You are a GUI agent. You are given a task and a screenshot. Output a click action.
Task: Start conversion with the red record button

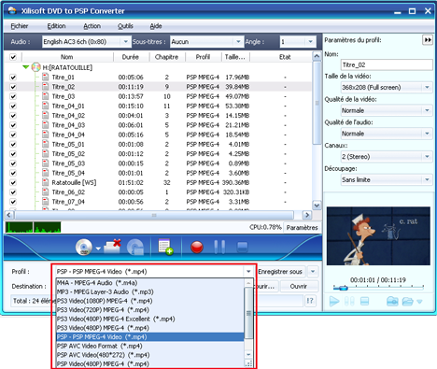pyautogui.click(x=197, y=248)
